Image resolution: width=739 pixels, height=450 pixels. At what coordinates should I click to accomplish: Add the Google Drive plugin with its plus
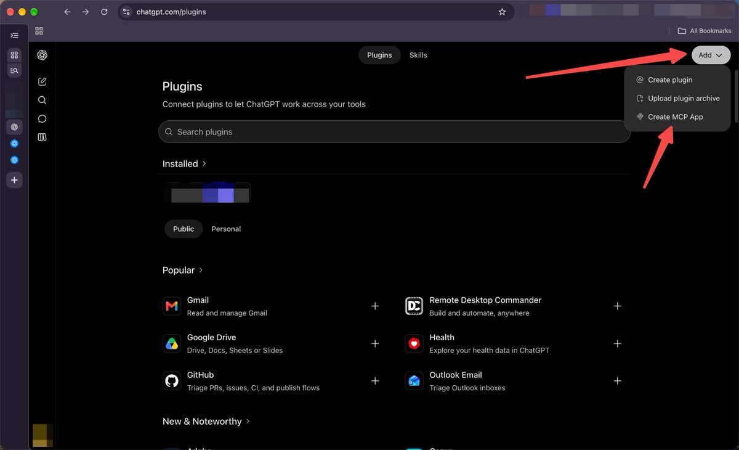pos(375,343)
